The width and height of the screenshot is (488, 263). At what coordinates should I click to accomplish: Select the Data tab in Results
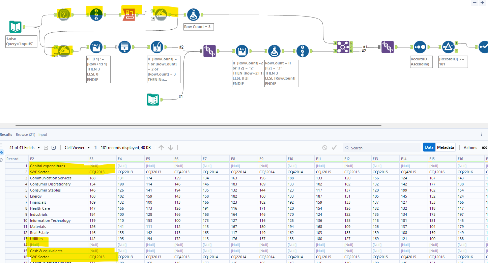(x=429, y=147)
